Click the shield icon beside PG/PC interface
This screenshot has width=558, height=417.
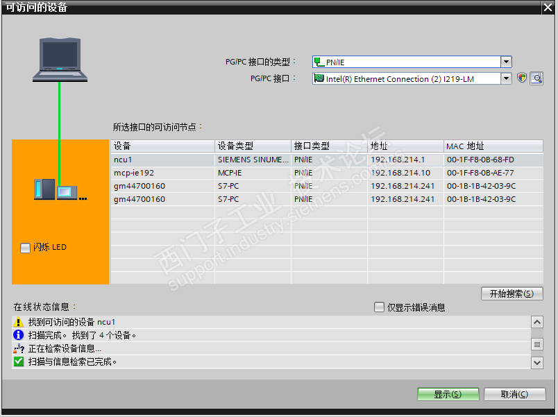pyautogui.click(x=522, y=78)
